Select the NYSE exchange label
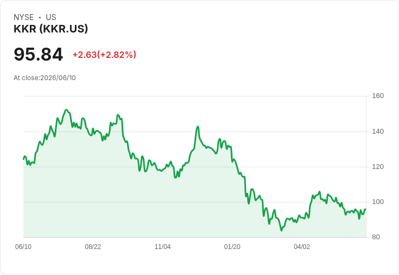This screenshot has width=399, height=275. (x=24, y=17)
